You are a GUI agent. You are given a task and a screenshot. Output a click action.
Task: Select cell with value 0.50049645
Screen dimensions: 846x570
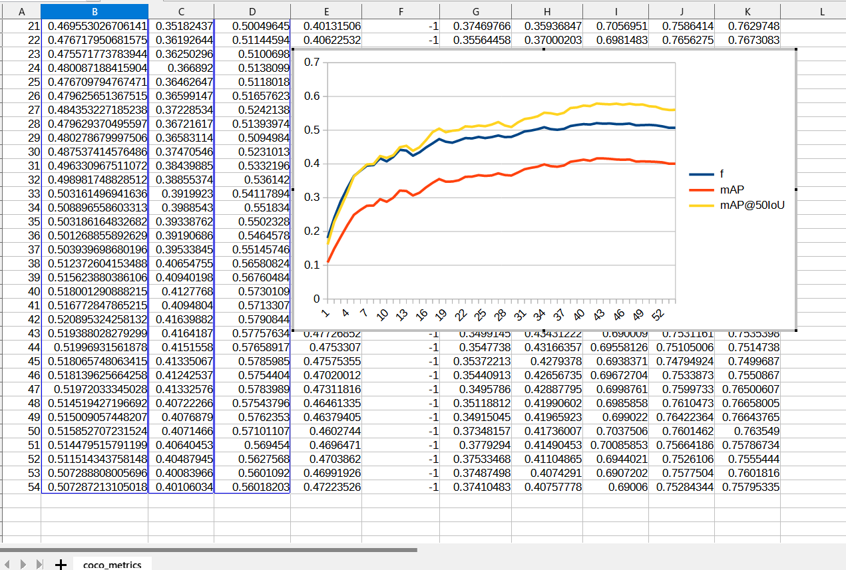252,26
